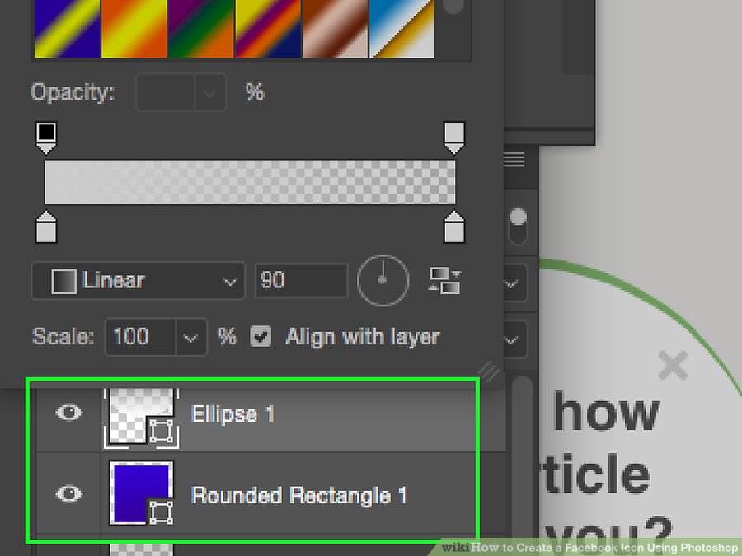The width and height of the screenshot is (742, 556).
Task: Select the right color stop below gradient
Action: [x=453, y=228]
